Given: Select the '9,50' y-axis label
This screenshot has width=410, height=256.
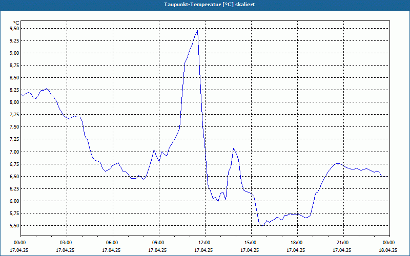Looking at the screenshot, I should pyautogui.click(x=14, y=29).
